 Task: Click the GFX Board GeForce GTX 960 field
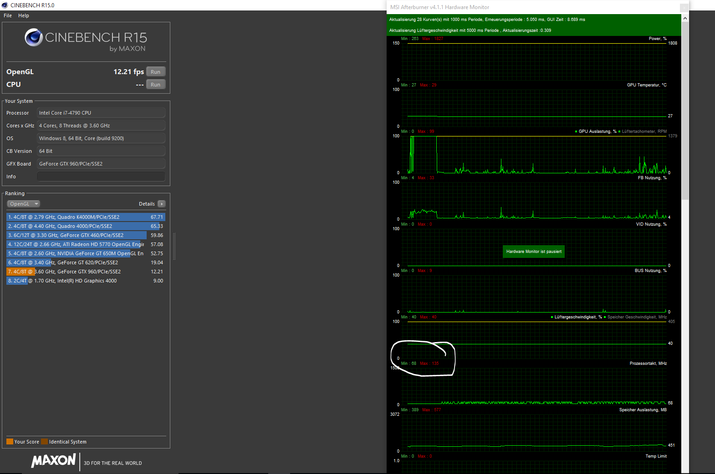(x=101, y=164)
